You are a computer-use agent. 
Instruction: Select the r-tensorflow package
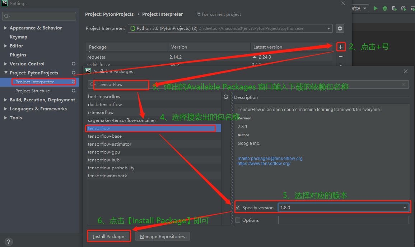point(154,113)
